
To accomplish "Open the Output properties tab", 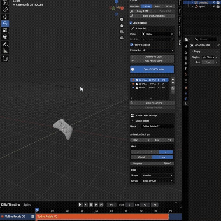I will tap(186, 58).
